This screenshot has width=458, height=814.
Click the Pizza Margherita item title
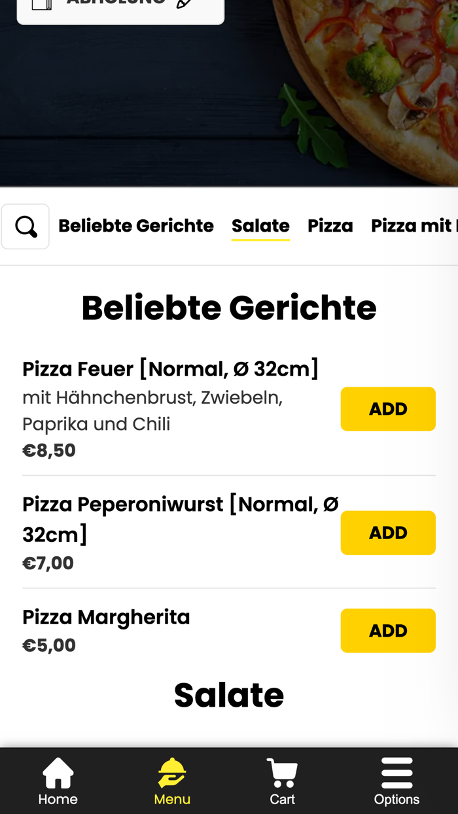pyautogui.click(x=106, y=616)
